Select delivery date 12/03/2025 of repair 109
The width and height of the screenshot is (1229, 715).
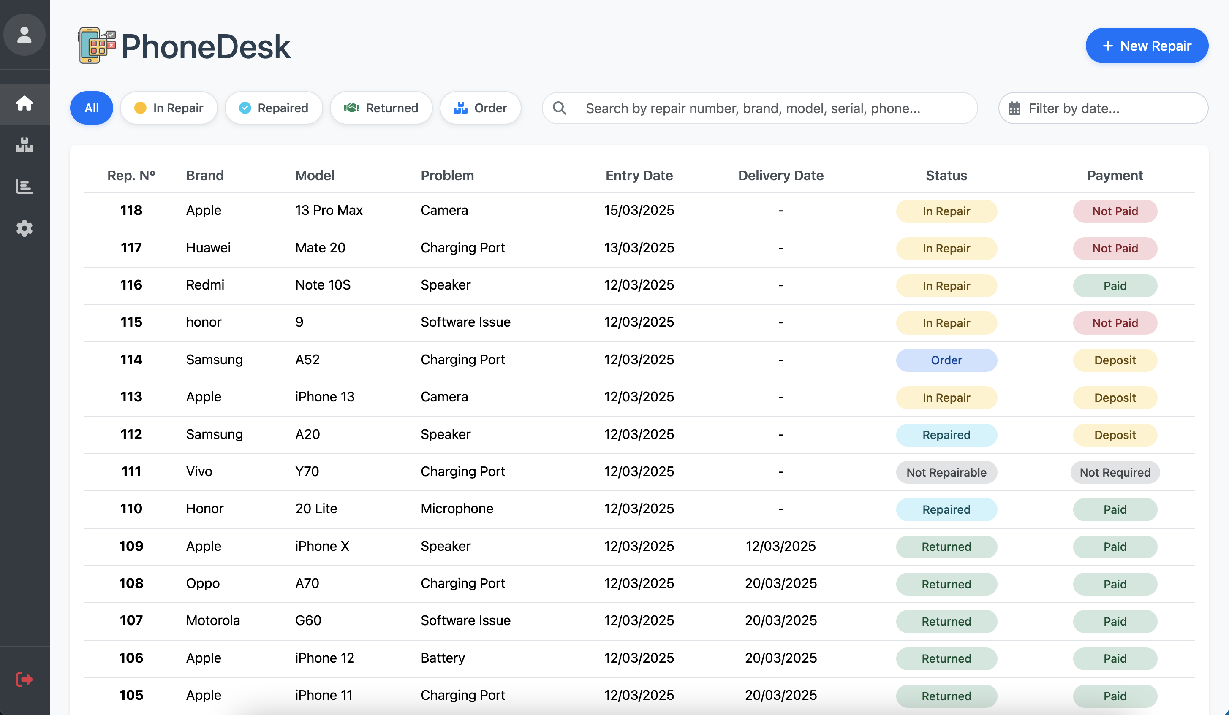pos(781,546)
